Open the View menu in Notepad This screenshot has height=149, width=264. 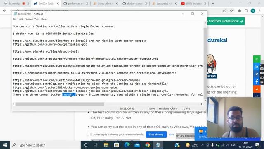pyautogui.click(x=37, y=19)
